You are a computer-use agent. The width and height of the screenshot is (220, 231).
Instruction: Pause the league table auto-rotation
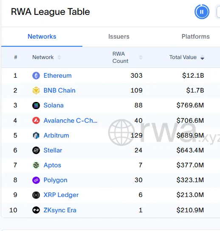202,11
